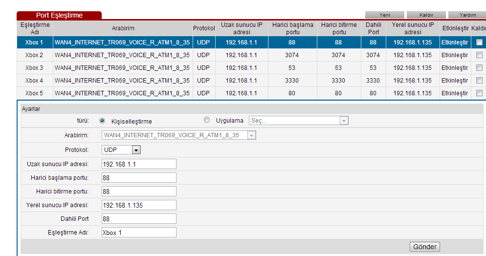The width and height of the screenshot is (486, 256).
Task: Click the Harici başlama portu field
Action: 139,178
